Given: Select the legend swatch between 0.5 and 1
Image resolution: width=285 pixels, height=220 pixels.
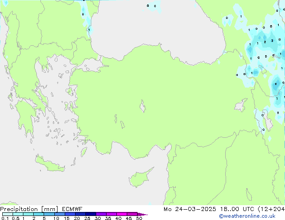Looking at the screenshot, I should click(x=18, y=214).
